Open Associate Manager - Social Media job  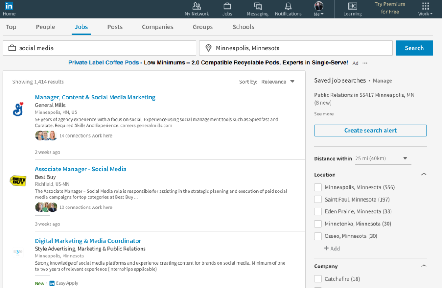81,169
